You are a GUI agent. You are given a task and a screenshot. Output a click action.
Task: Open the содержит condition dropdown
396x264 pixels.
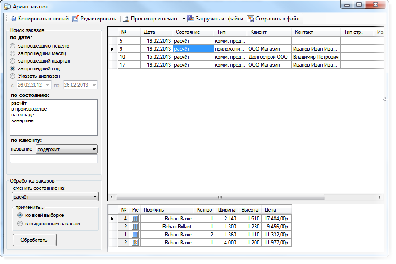coord(67,149)
